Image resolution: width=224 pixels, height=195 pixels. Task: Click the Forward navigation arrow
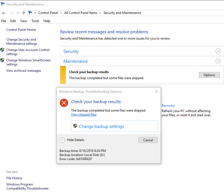click(11, 13)
